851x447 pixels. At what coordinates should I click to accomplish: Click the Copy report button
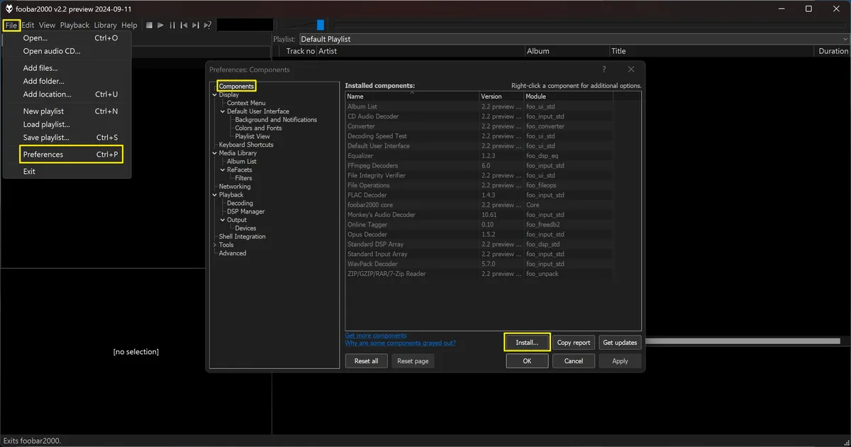click(x=574, y=342)
